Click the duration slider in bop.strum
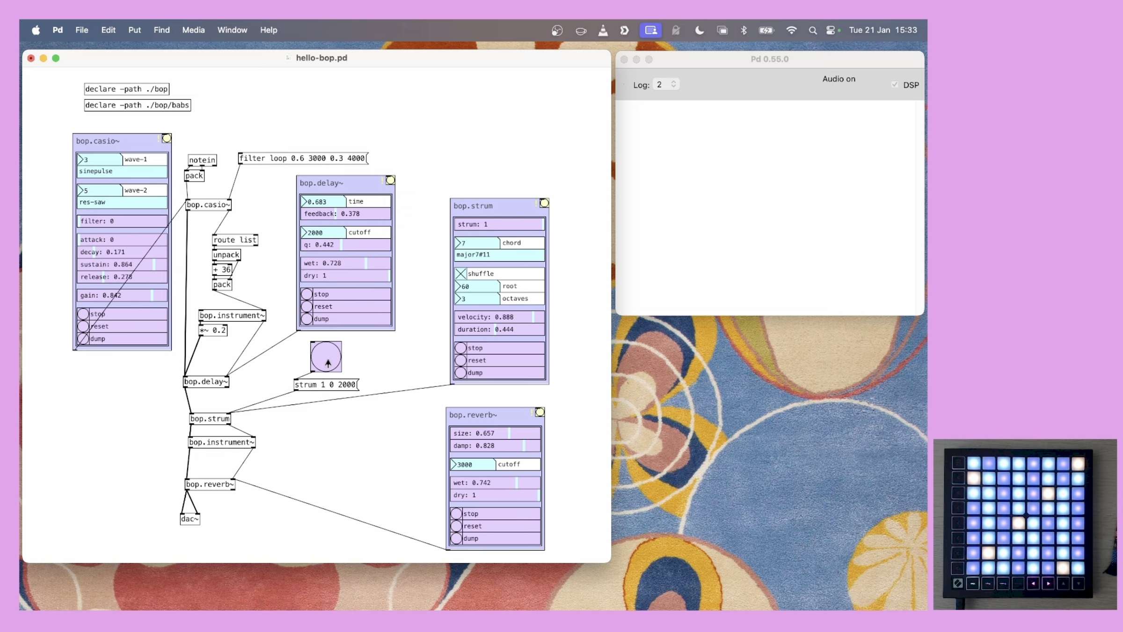 click(x=499, y=330)
